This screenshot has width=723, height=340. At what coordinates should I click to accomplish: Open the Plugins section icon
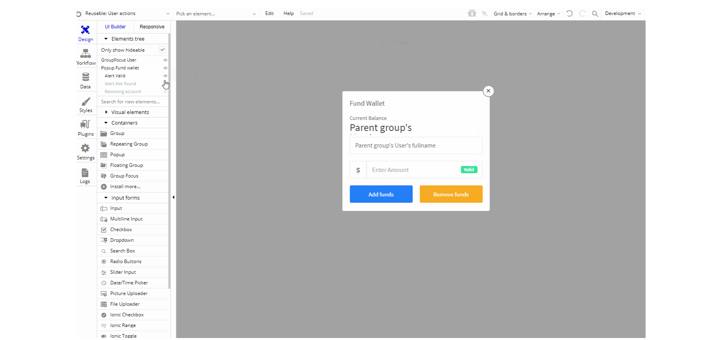tap(85, 124)
